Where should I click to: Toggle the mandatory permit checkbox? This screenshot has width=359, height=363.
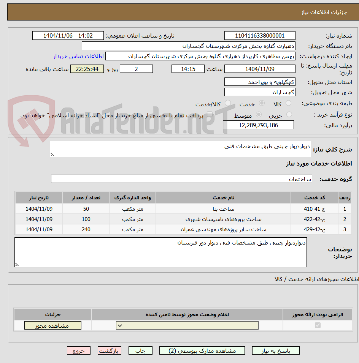pyautogui.click(x=318, y=325)
